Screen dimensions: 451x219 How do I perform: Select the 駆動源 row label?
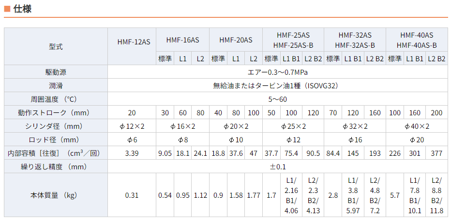click(56, 72)
